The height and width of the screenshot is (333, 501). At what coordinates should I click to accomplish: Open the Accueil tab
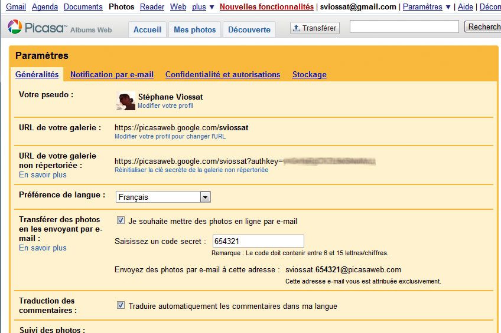pyautogui.click(x=147, y=29)
